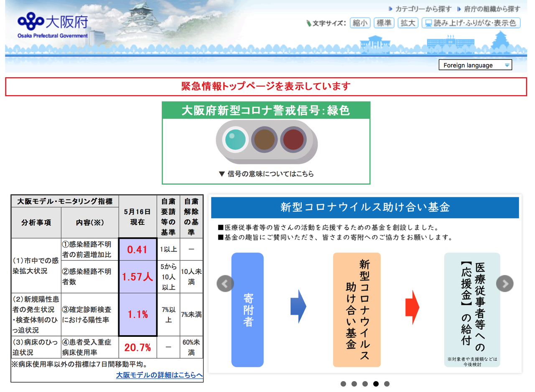
Task: Select the third carousel dot
Action: [x=365, y=384]
